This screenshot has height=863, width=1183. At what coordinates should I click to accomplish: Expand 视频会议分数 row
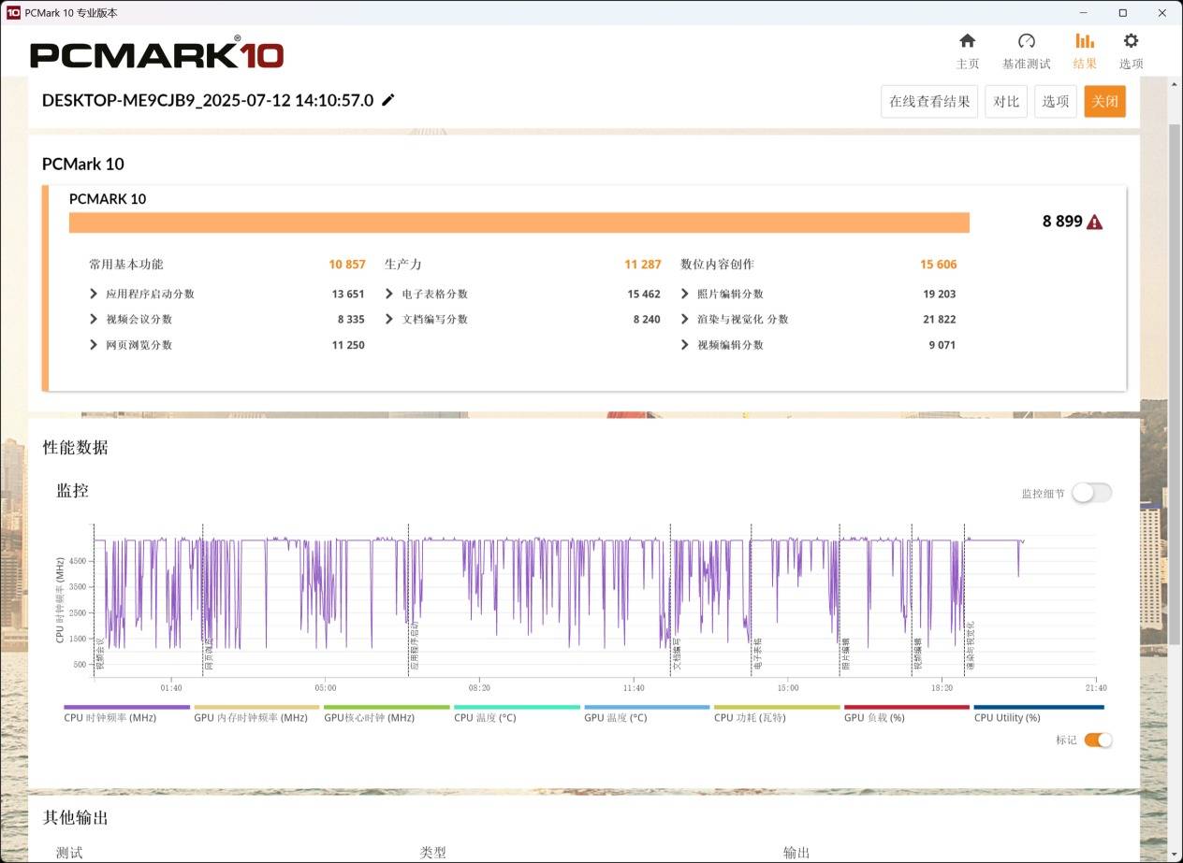94,319
